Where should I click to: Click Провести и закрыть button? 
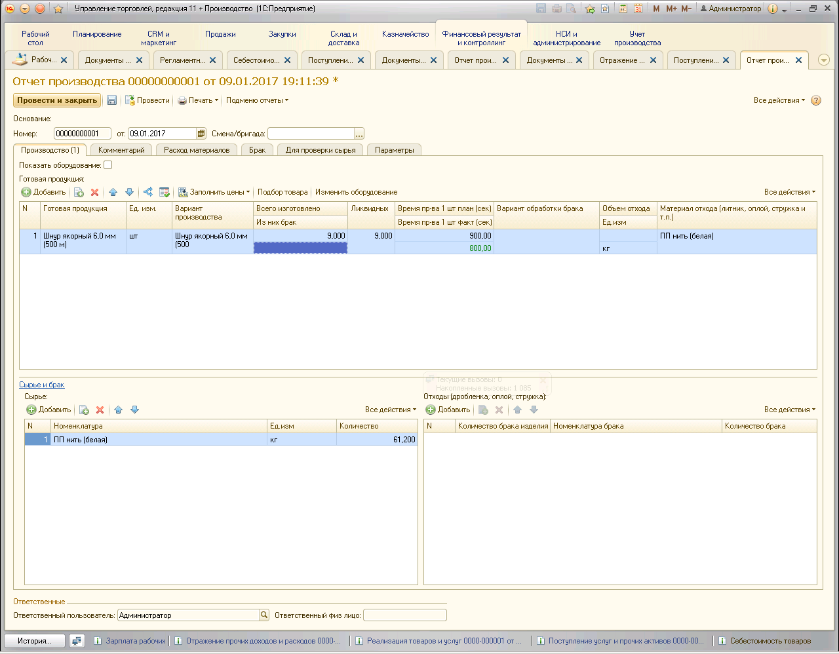click(x=57, y=100)
